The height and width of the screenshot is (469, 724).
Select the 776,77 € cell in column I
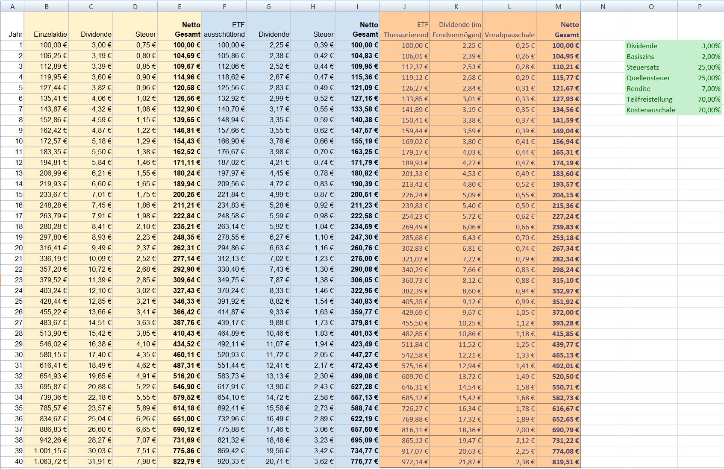click(x=357, y=461)
